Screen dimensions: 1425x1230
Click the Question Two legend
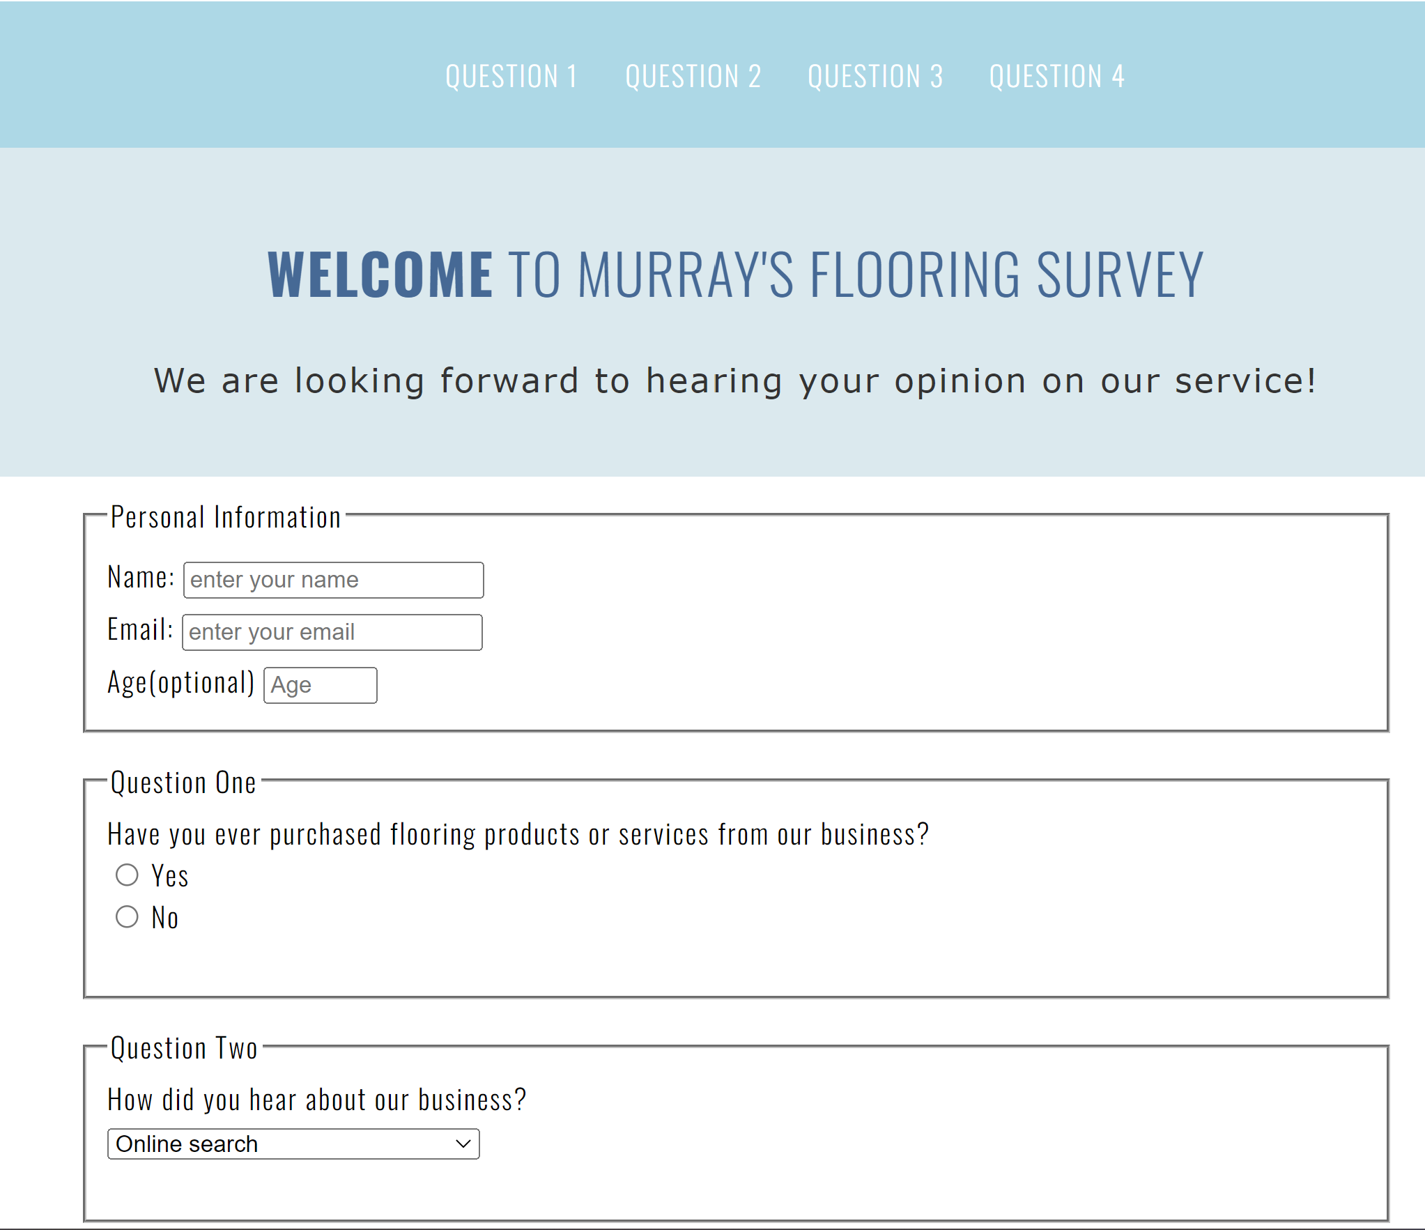tap(185, 1048)
